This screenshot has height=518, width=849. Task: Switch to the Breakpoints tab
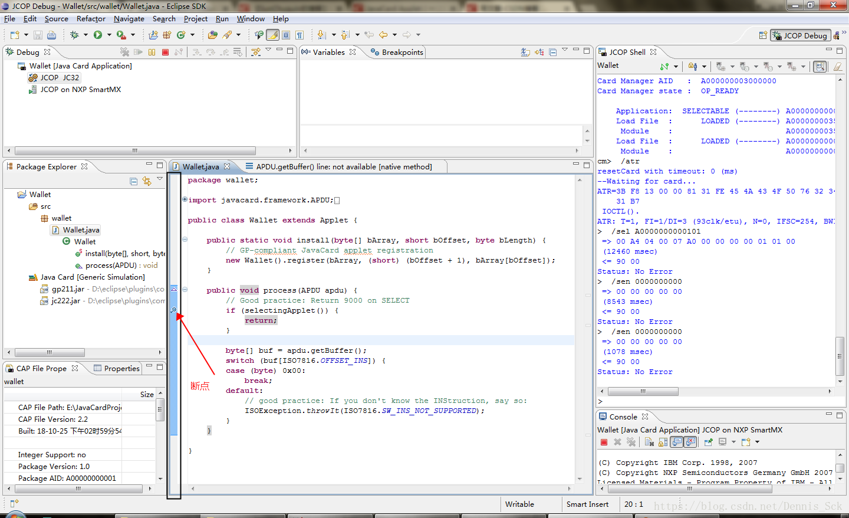click(x=397, y=52)
